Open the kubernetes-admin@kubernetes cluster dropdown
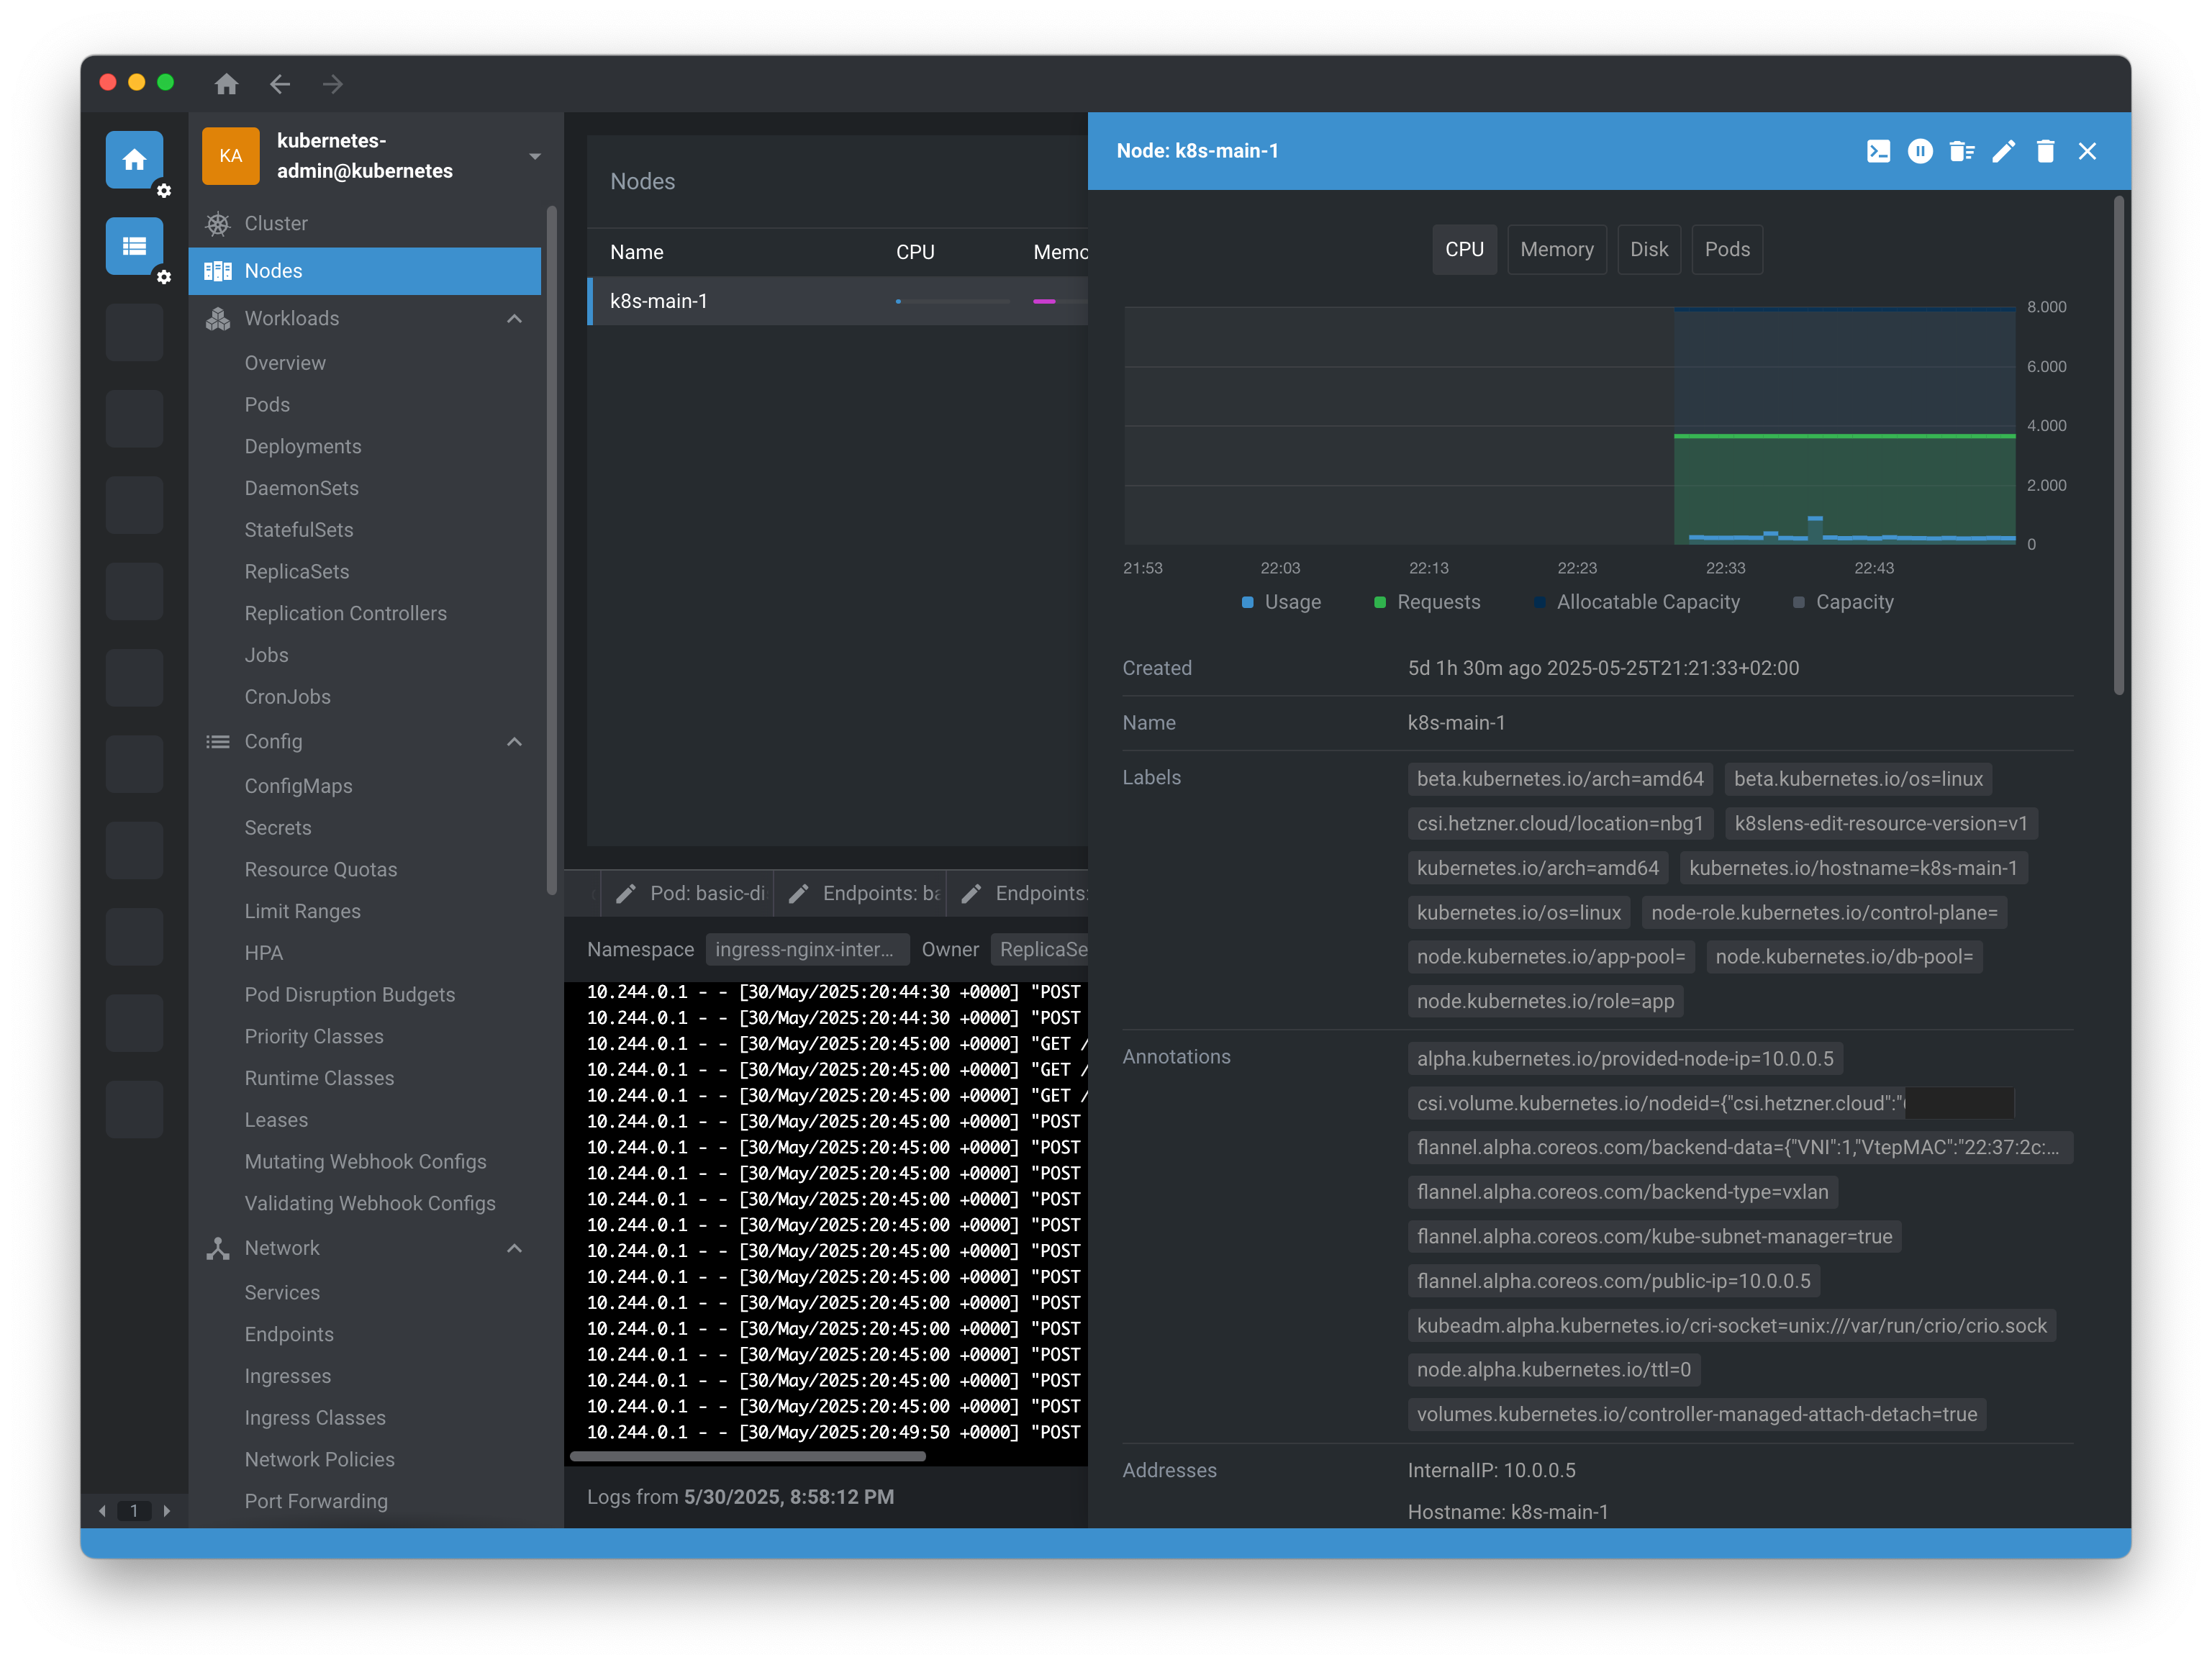 tap(535, 156)
